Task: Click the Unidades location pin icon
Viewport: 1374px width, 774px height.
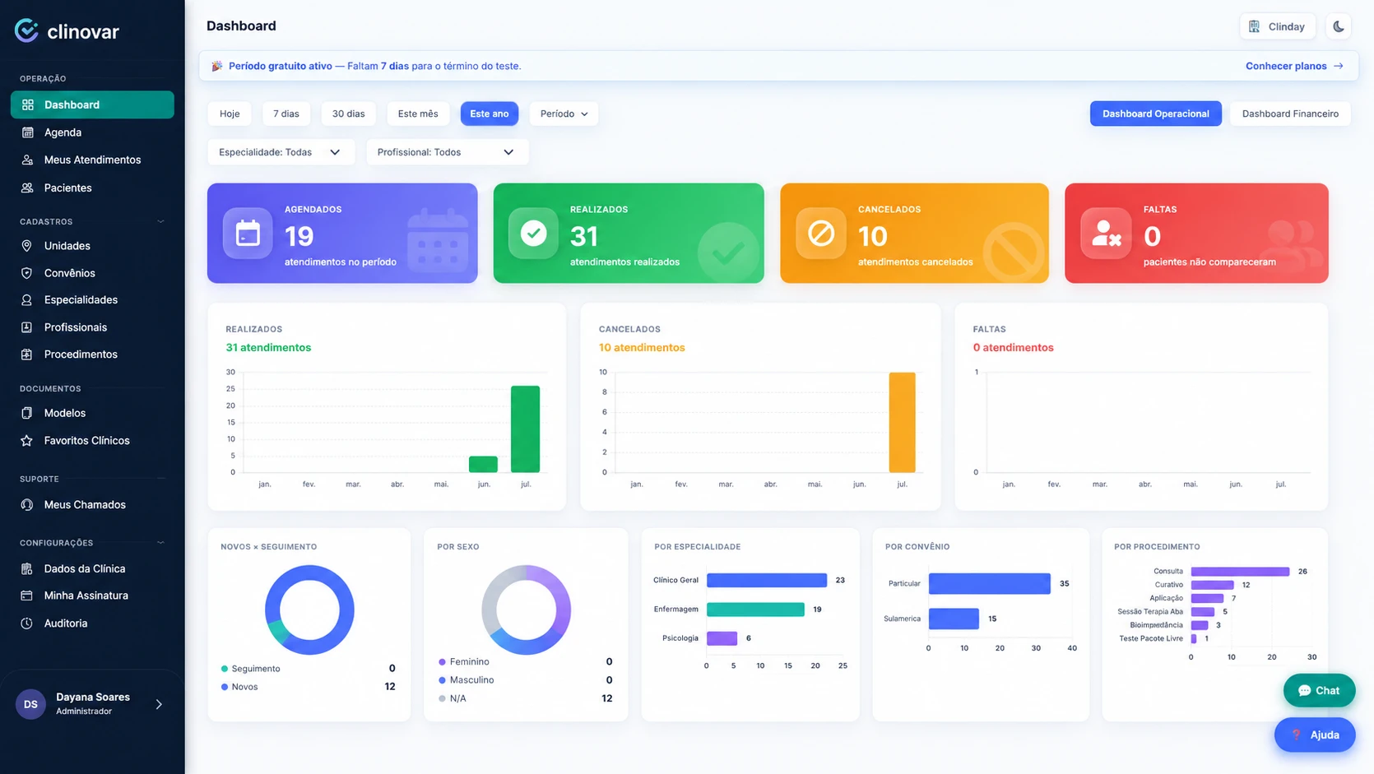Action: [26, 246]
